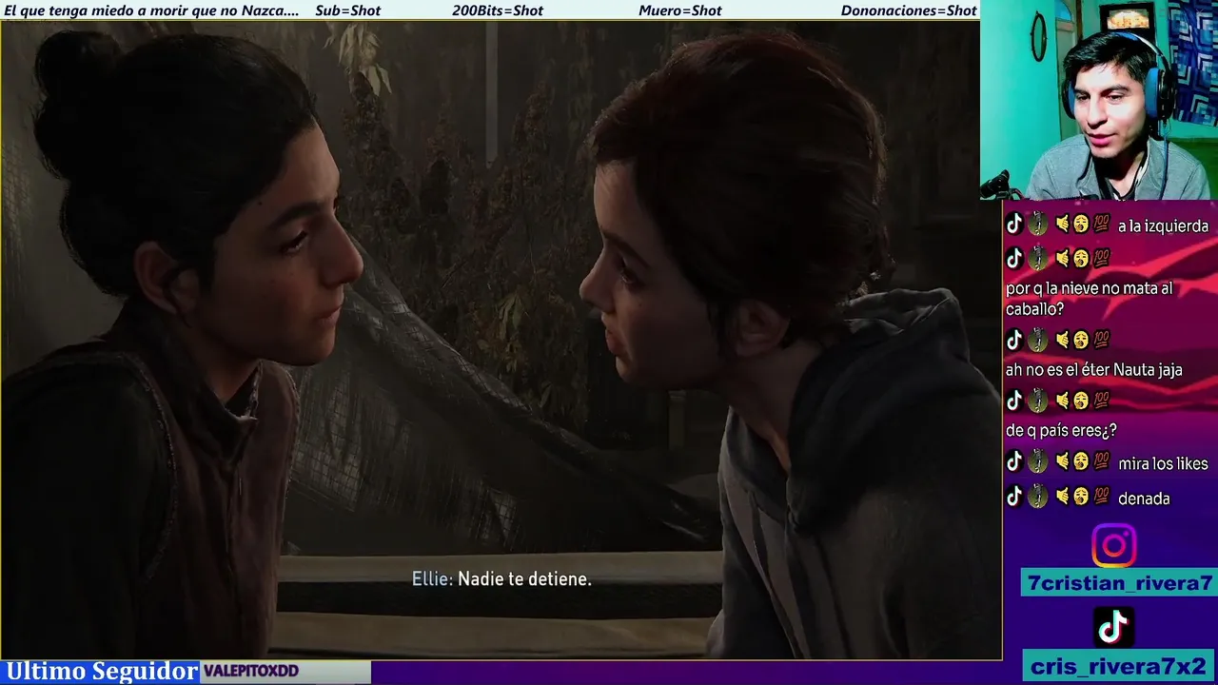Click yawning face emoji beside 'mira los likes'
This screenshot has height=685, width=1218.
(1081, 461)
